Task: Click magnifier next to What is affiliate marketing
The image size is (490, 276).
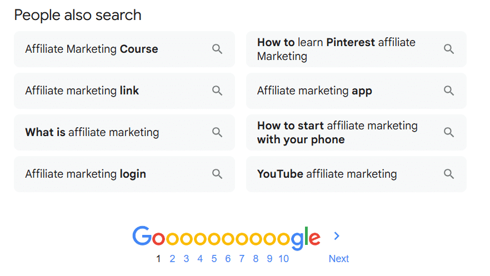Action: 217,132
